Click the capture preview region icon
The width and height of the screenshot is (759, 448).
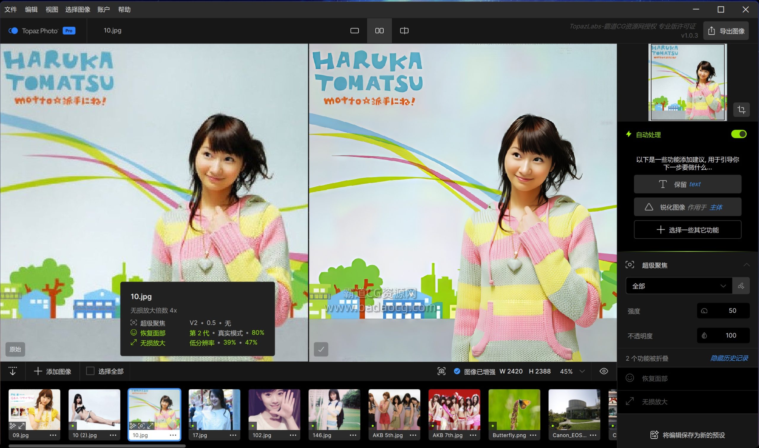[441, 371]
